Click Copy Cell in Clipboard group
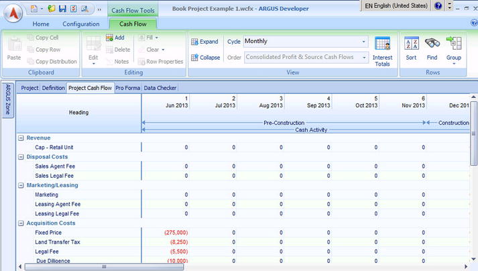The image size is (478, 271). (43, 38)
